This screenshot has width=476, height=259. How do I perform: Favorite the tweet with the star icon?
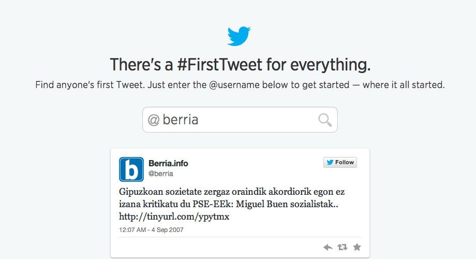[x=357, y=247]
